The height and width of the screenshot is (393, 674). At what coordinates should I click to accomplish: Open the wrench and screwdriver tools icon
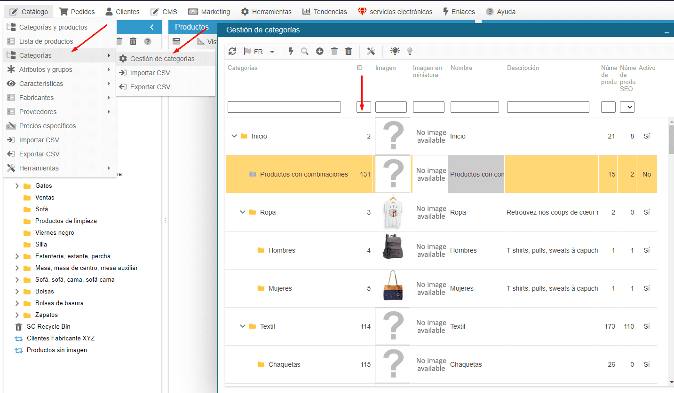pyautogui.click(x=371, y=52)
